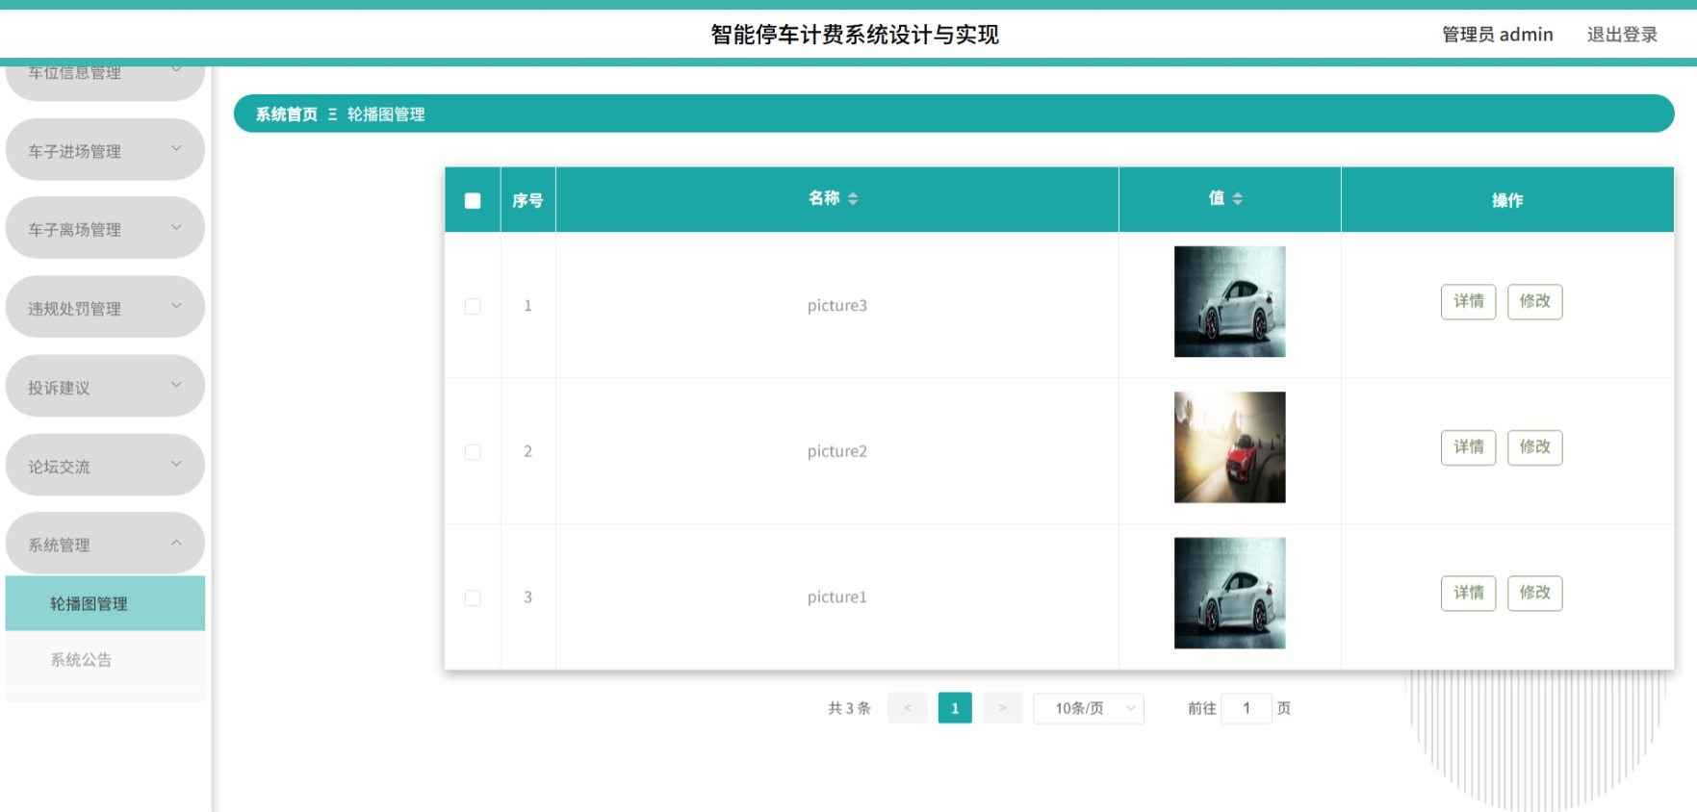Check the box for picture2 row
The height and width of the screenshot is (812, 1697).
473,452
